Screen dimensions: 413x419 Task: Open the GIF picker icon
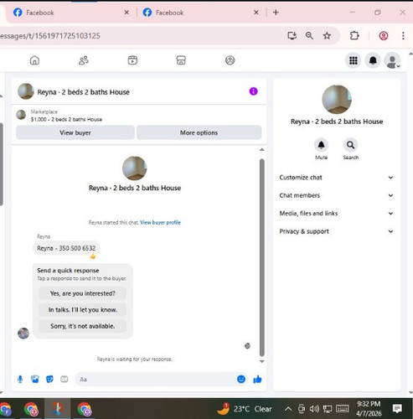click(x=65, y=380)
